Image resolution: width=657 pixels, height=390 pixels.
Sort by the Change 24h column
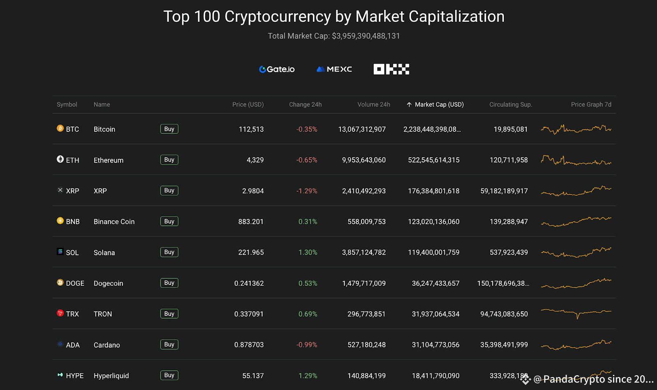coord(305,105)
